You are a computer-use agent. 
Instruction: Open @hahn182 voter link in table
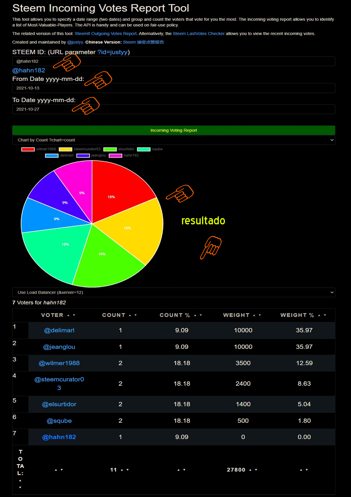coord(59,437)
